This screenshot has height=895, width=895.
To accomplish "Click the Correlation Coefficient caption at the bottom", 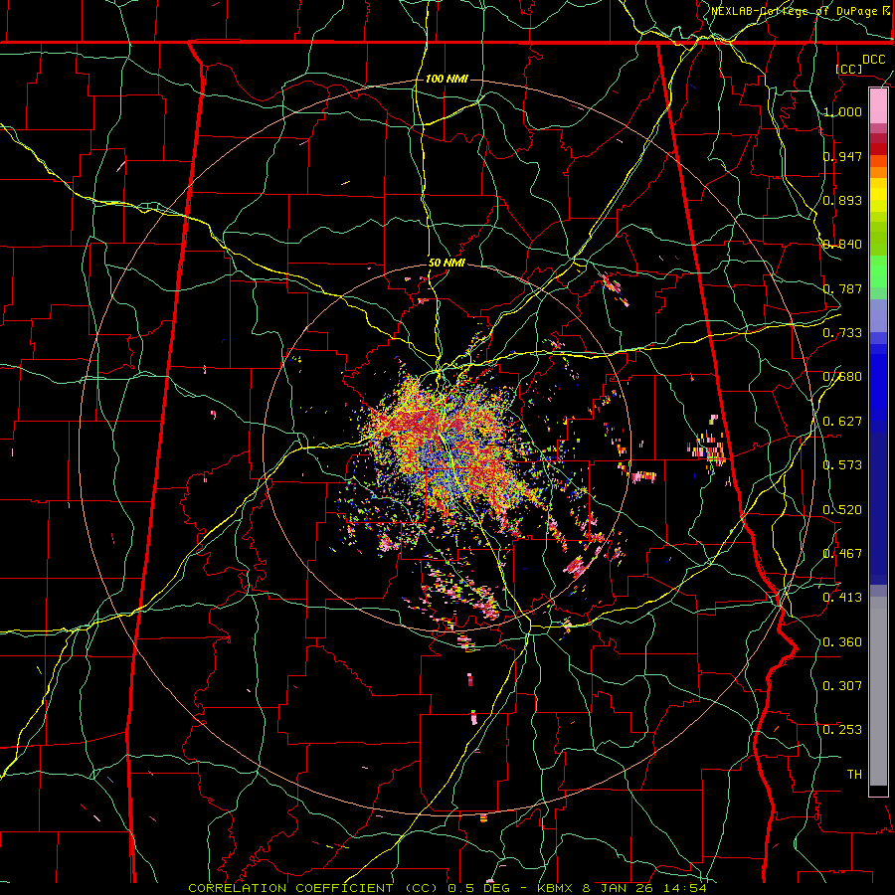I will [447, 888].
